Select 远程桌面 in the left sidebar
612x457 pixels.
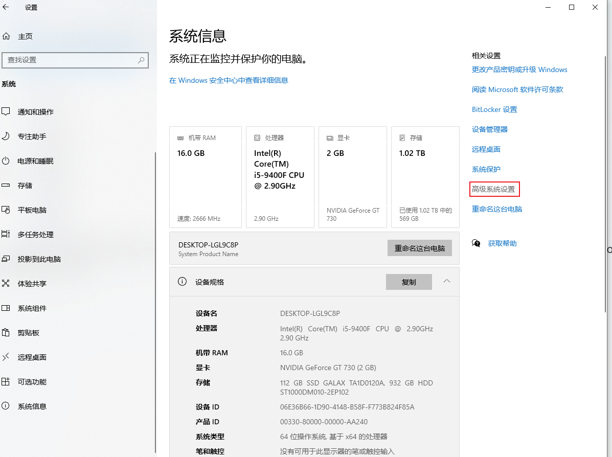(x=32, y=357)
